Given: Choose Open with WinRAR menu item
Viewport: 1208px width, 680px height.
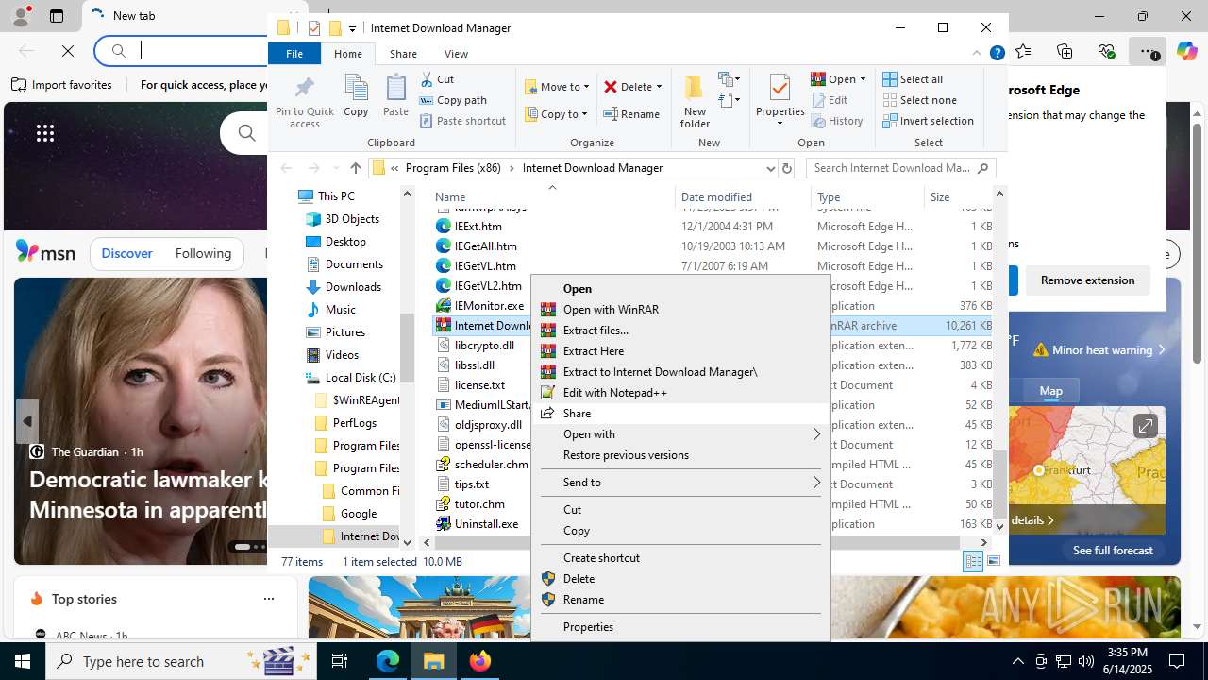Looking at the screenshot, I should coord(679,310).
